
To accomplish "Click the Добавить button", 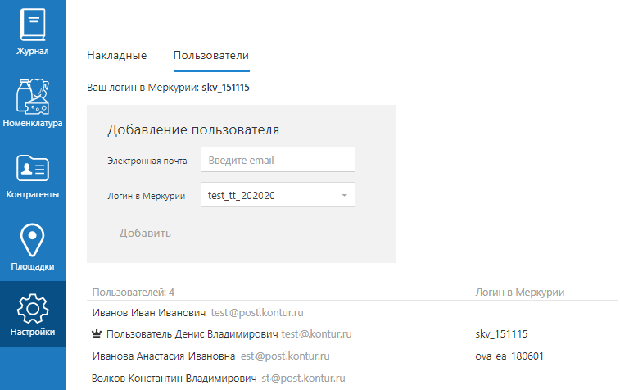I will tap(145, 233).
